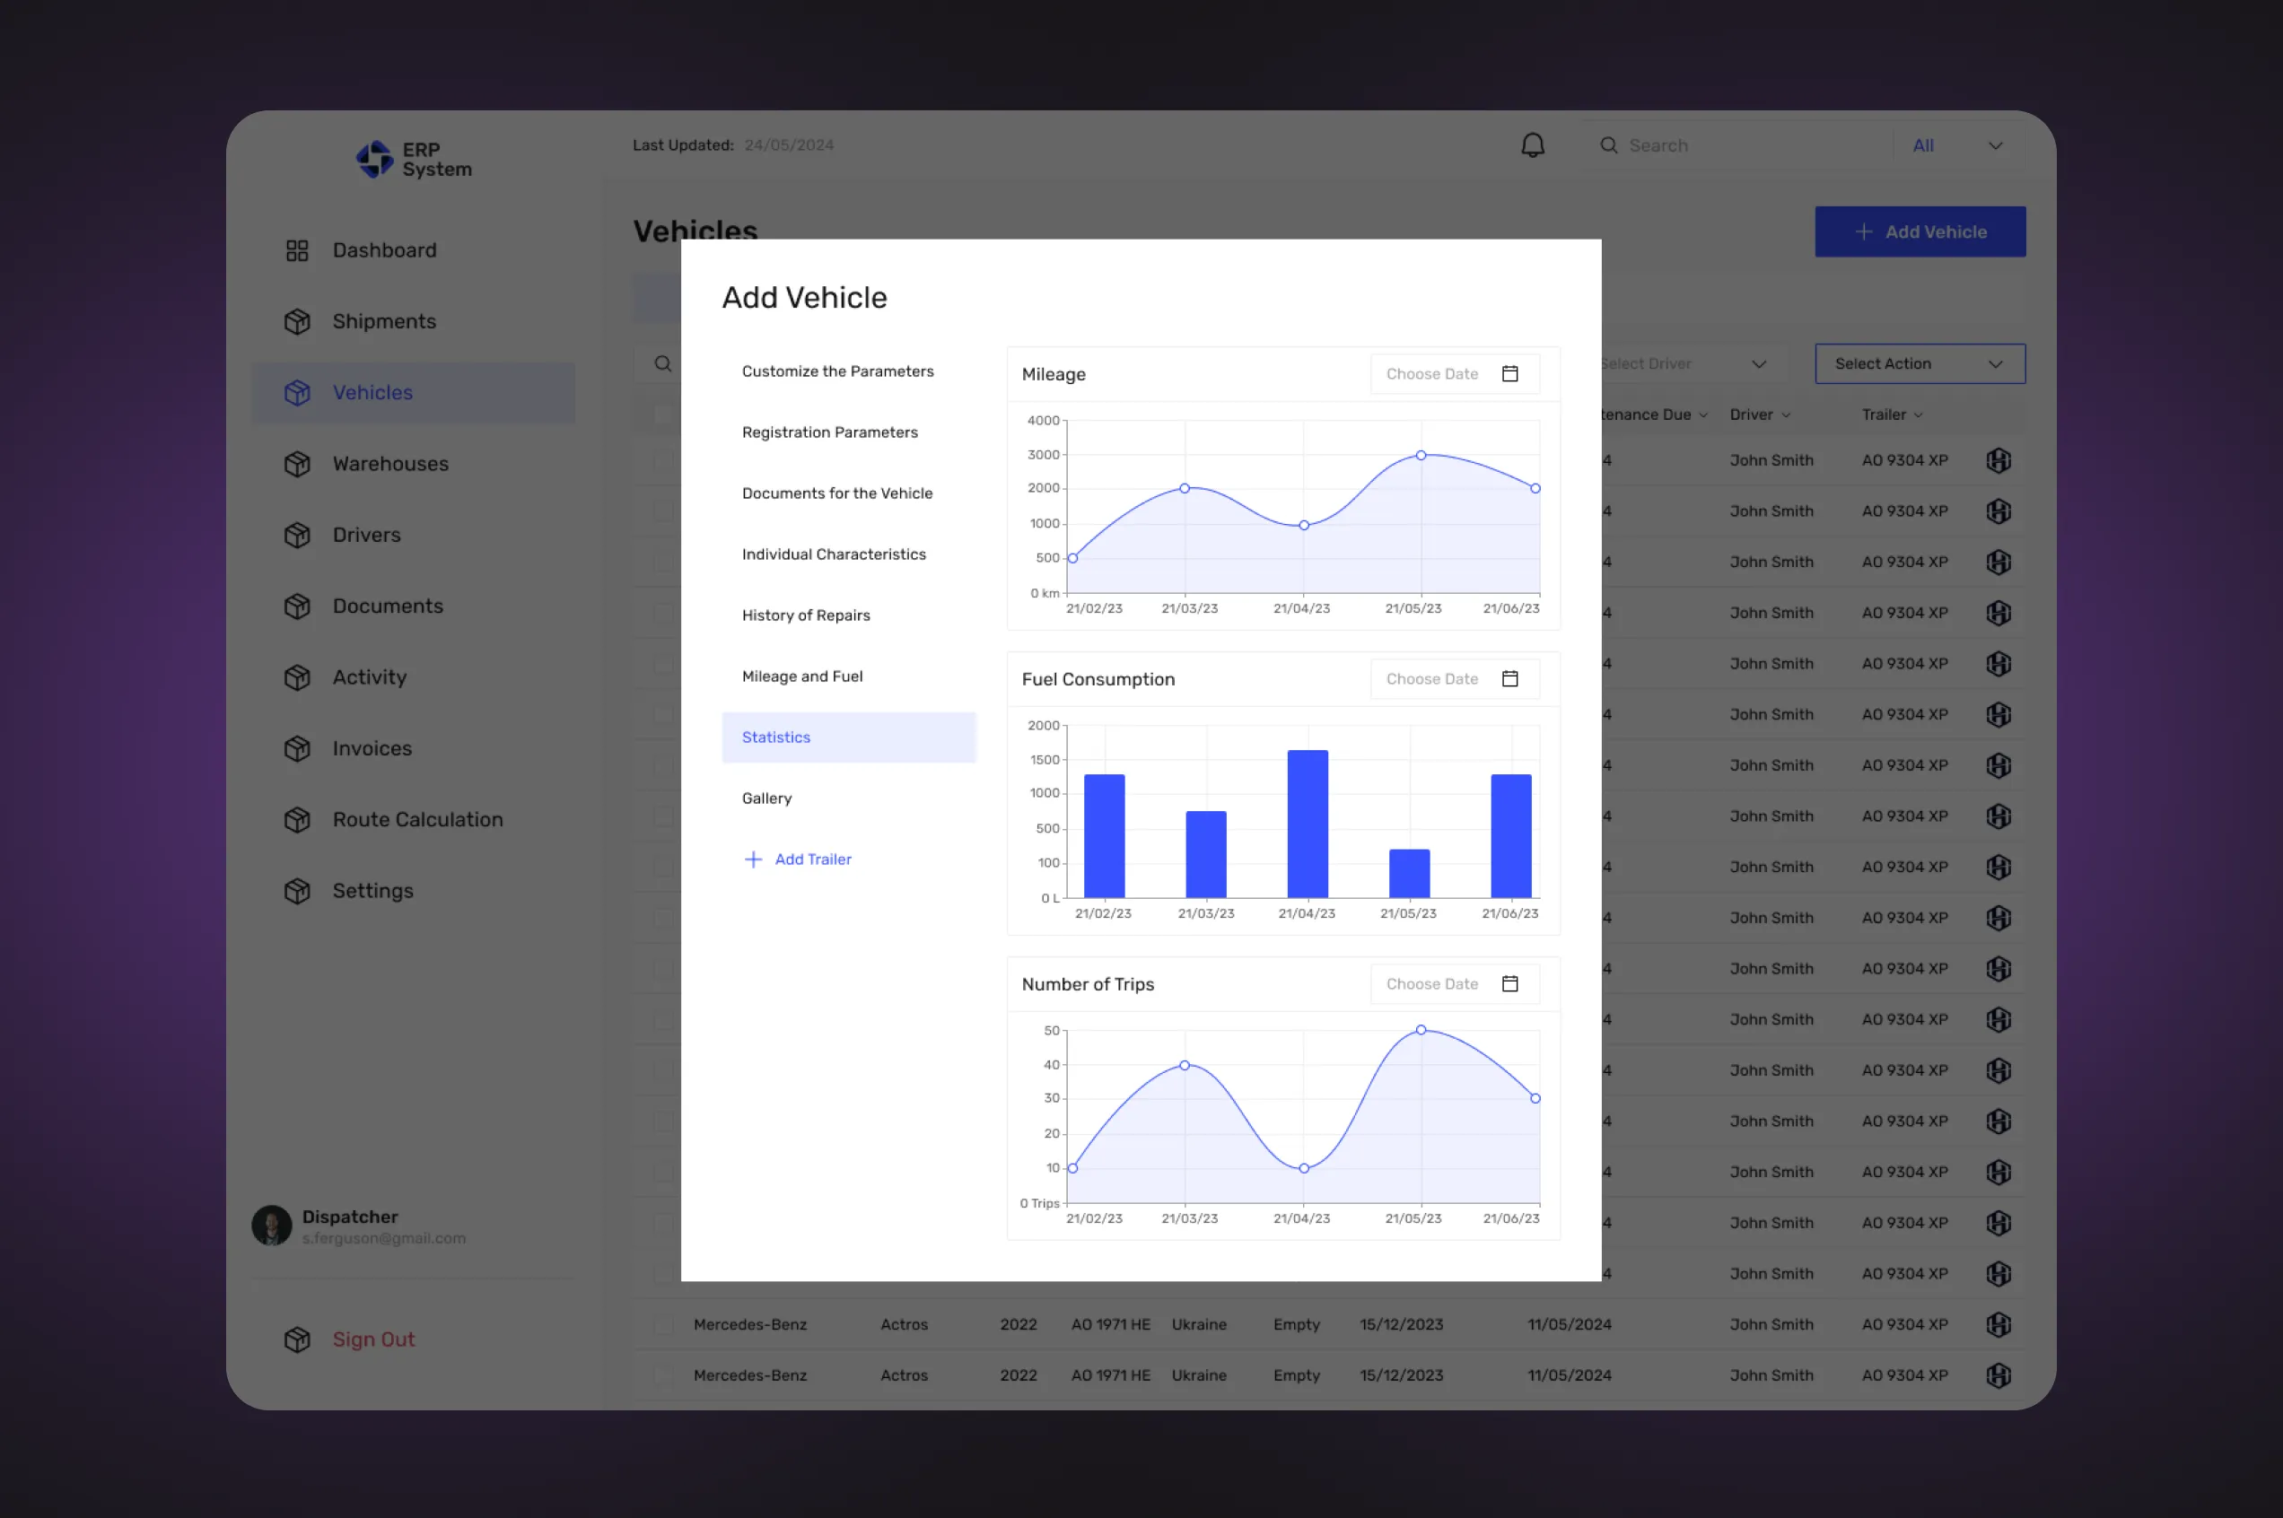Click the 21/05/23 data point on Mileage chart
The height and width of the screenshot is (1518, 2283).
point(1421,455)
